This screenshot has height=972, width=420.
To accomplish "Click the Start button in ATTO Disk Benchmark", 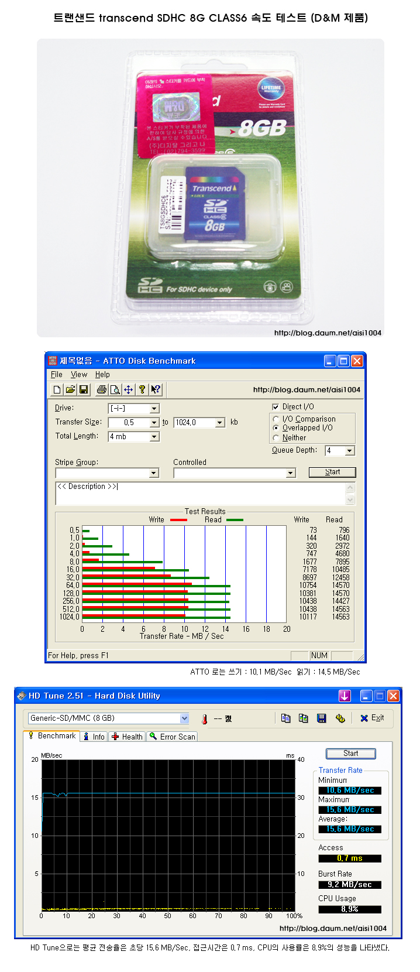I will (332, 472).
